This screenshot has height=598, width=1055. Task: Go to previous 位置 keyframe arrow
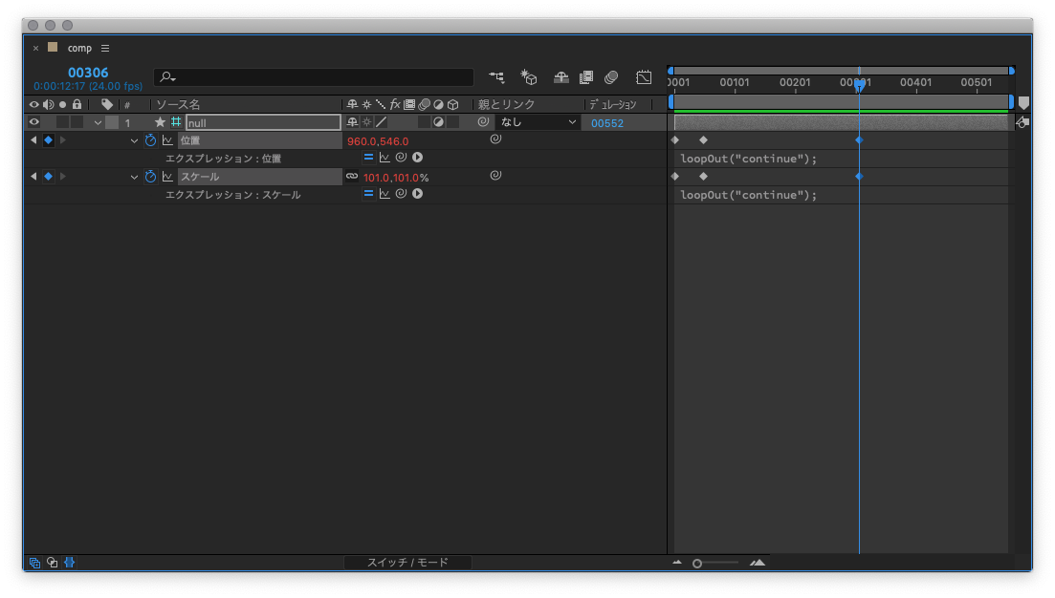point(33,140)
